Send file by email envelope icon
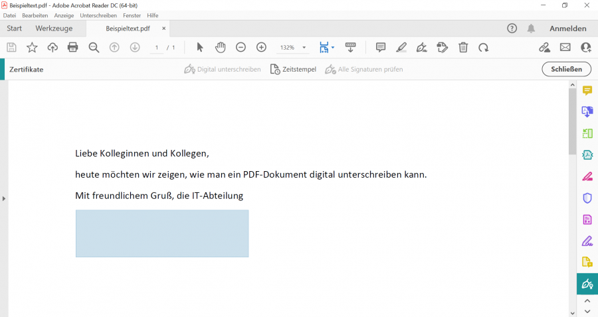Viewport: 598px width, 317px height. point(565,47)
